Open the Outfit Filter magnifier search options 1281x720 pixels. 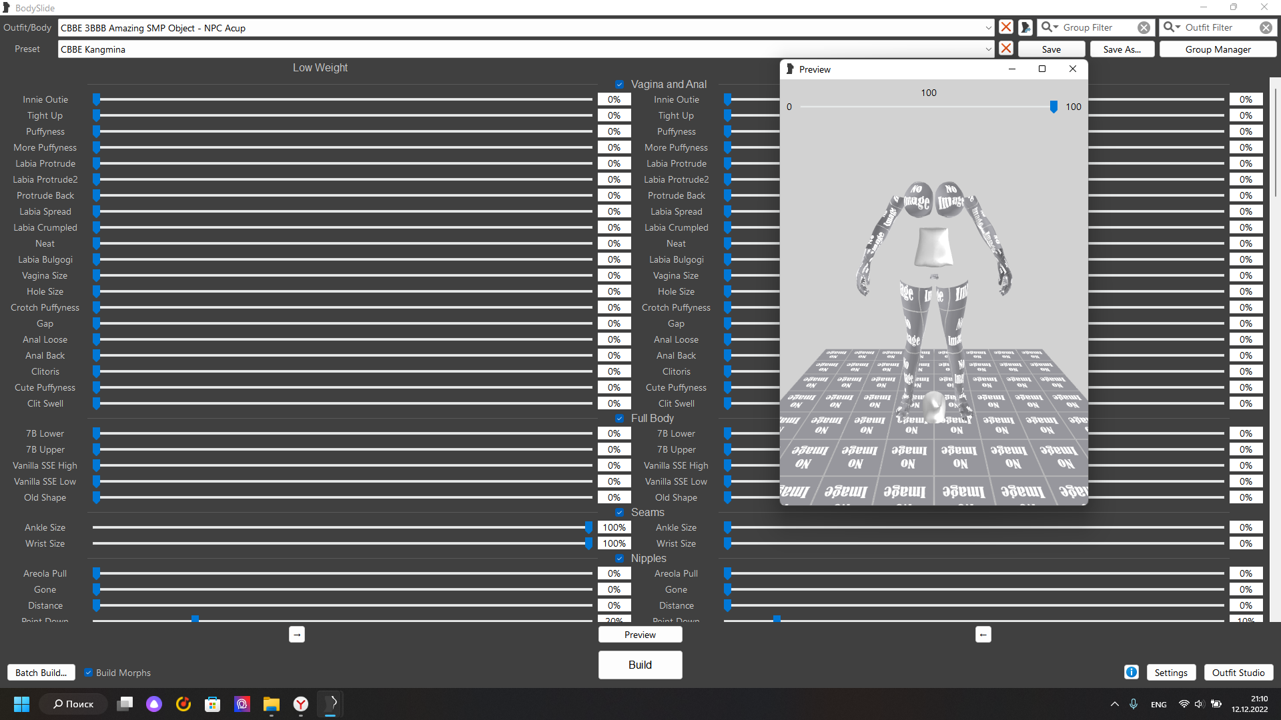tap(1172, 27)
